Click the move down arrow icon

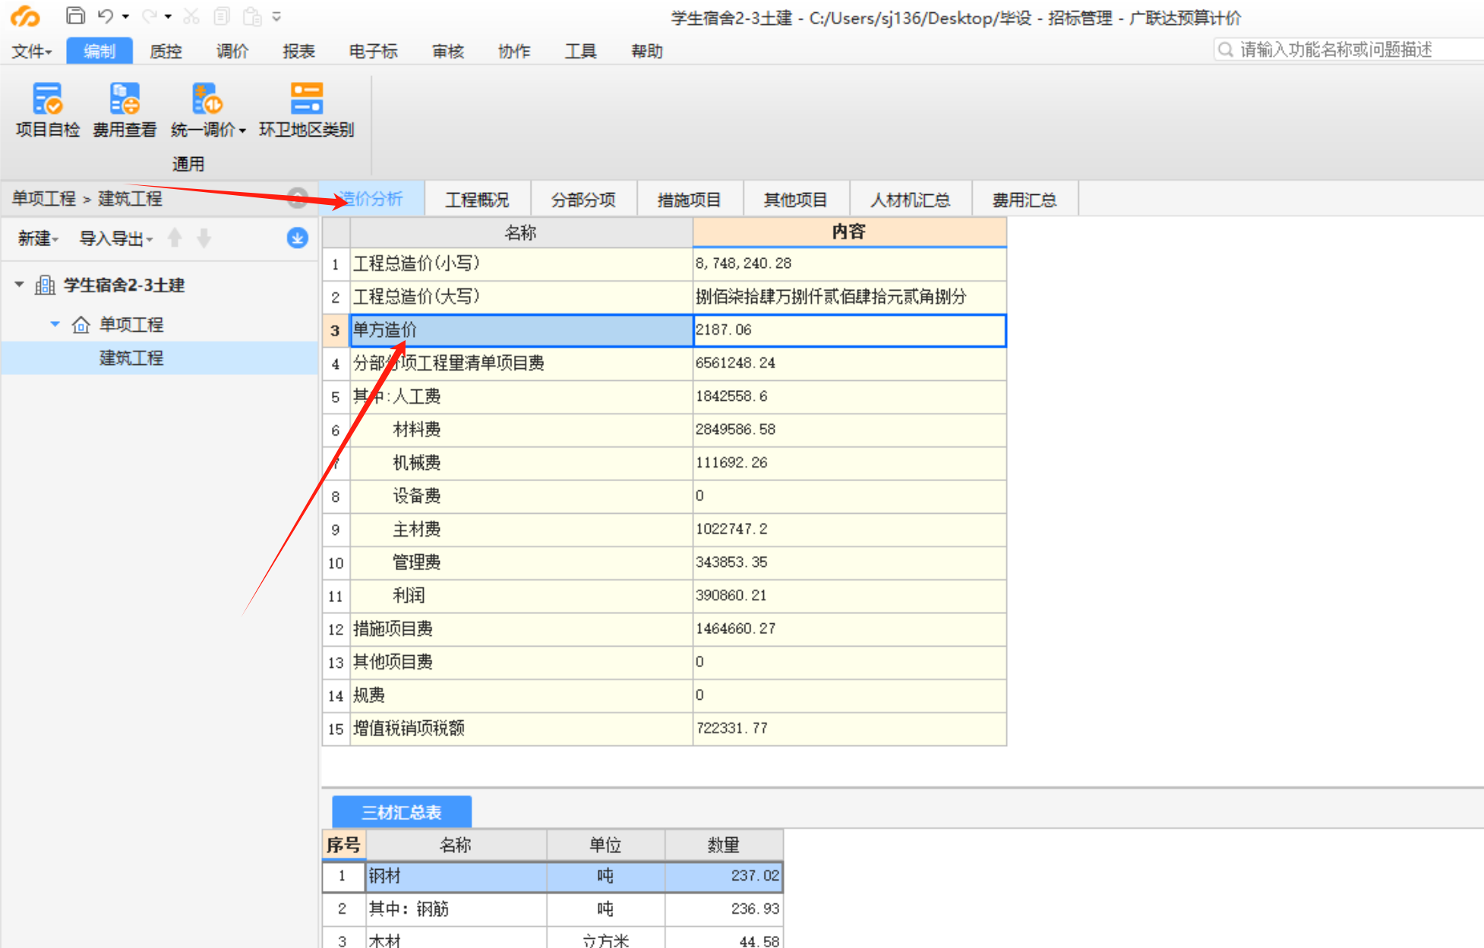[x=204, y=238]
